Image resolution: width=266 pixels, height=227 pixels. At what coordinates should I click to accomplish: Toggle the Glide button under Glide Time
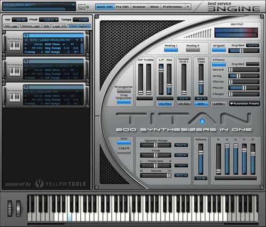click(x=201, y=104)
